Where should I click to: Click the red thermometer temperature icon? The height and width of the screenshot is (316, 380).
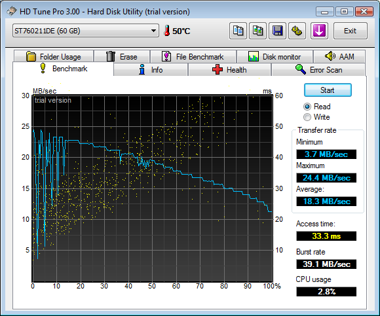point(166,31)
